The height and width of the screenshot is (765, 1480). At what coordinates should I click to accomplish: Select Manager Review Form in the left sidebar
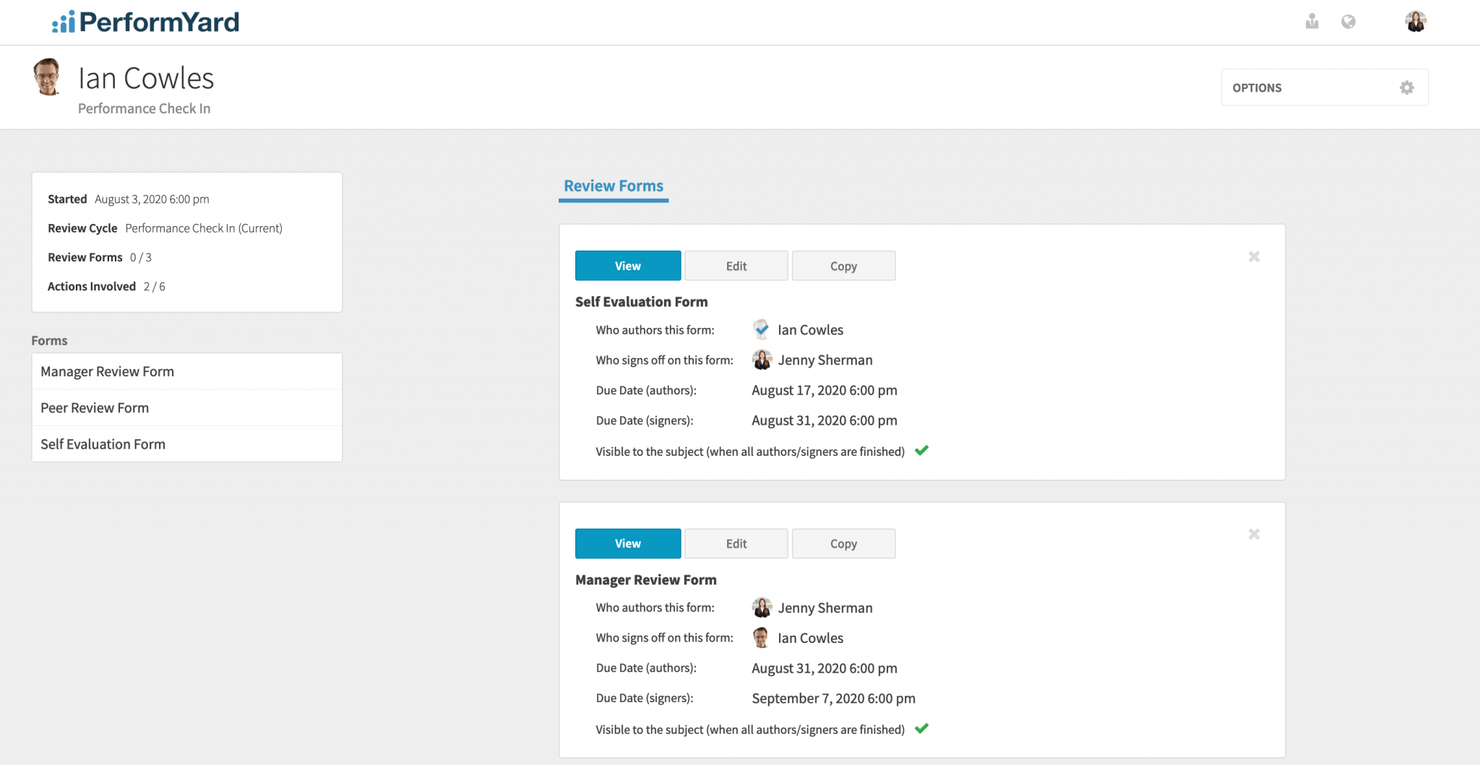click(107, 371)
